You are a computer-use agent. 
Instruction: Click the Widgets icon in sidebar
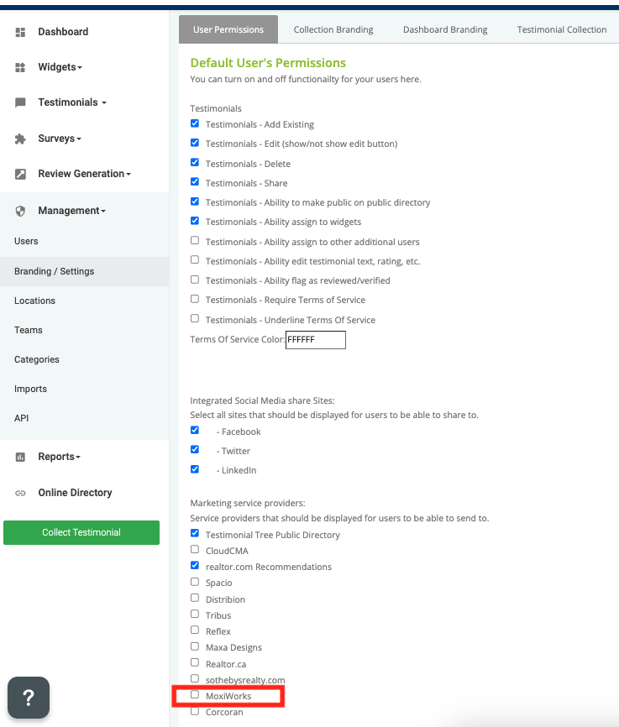pyautogui.click(x=20, y=67)
